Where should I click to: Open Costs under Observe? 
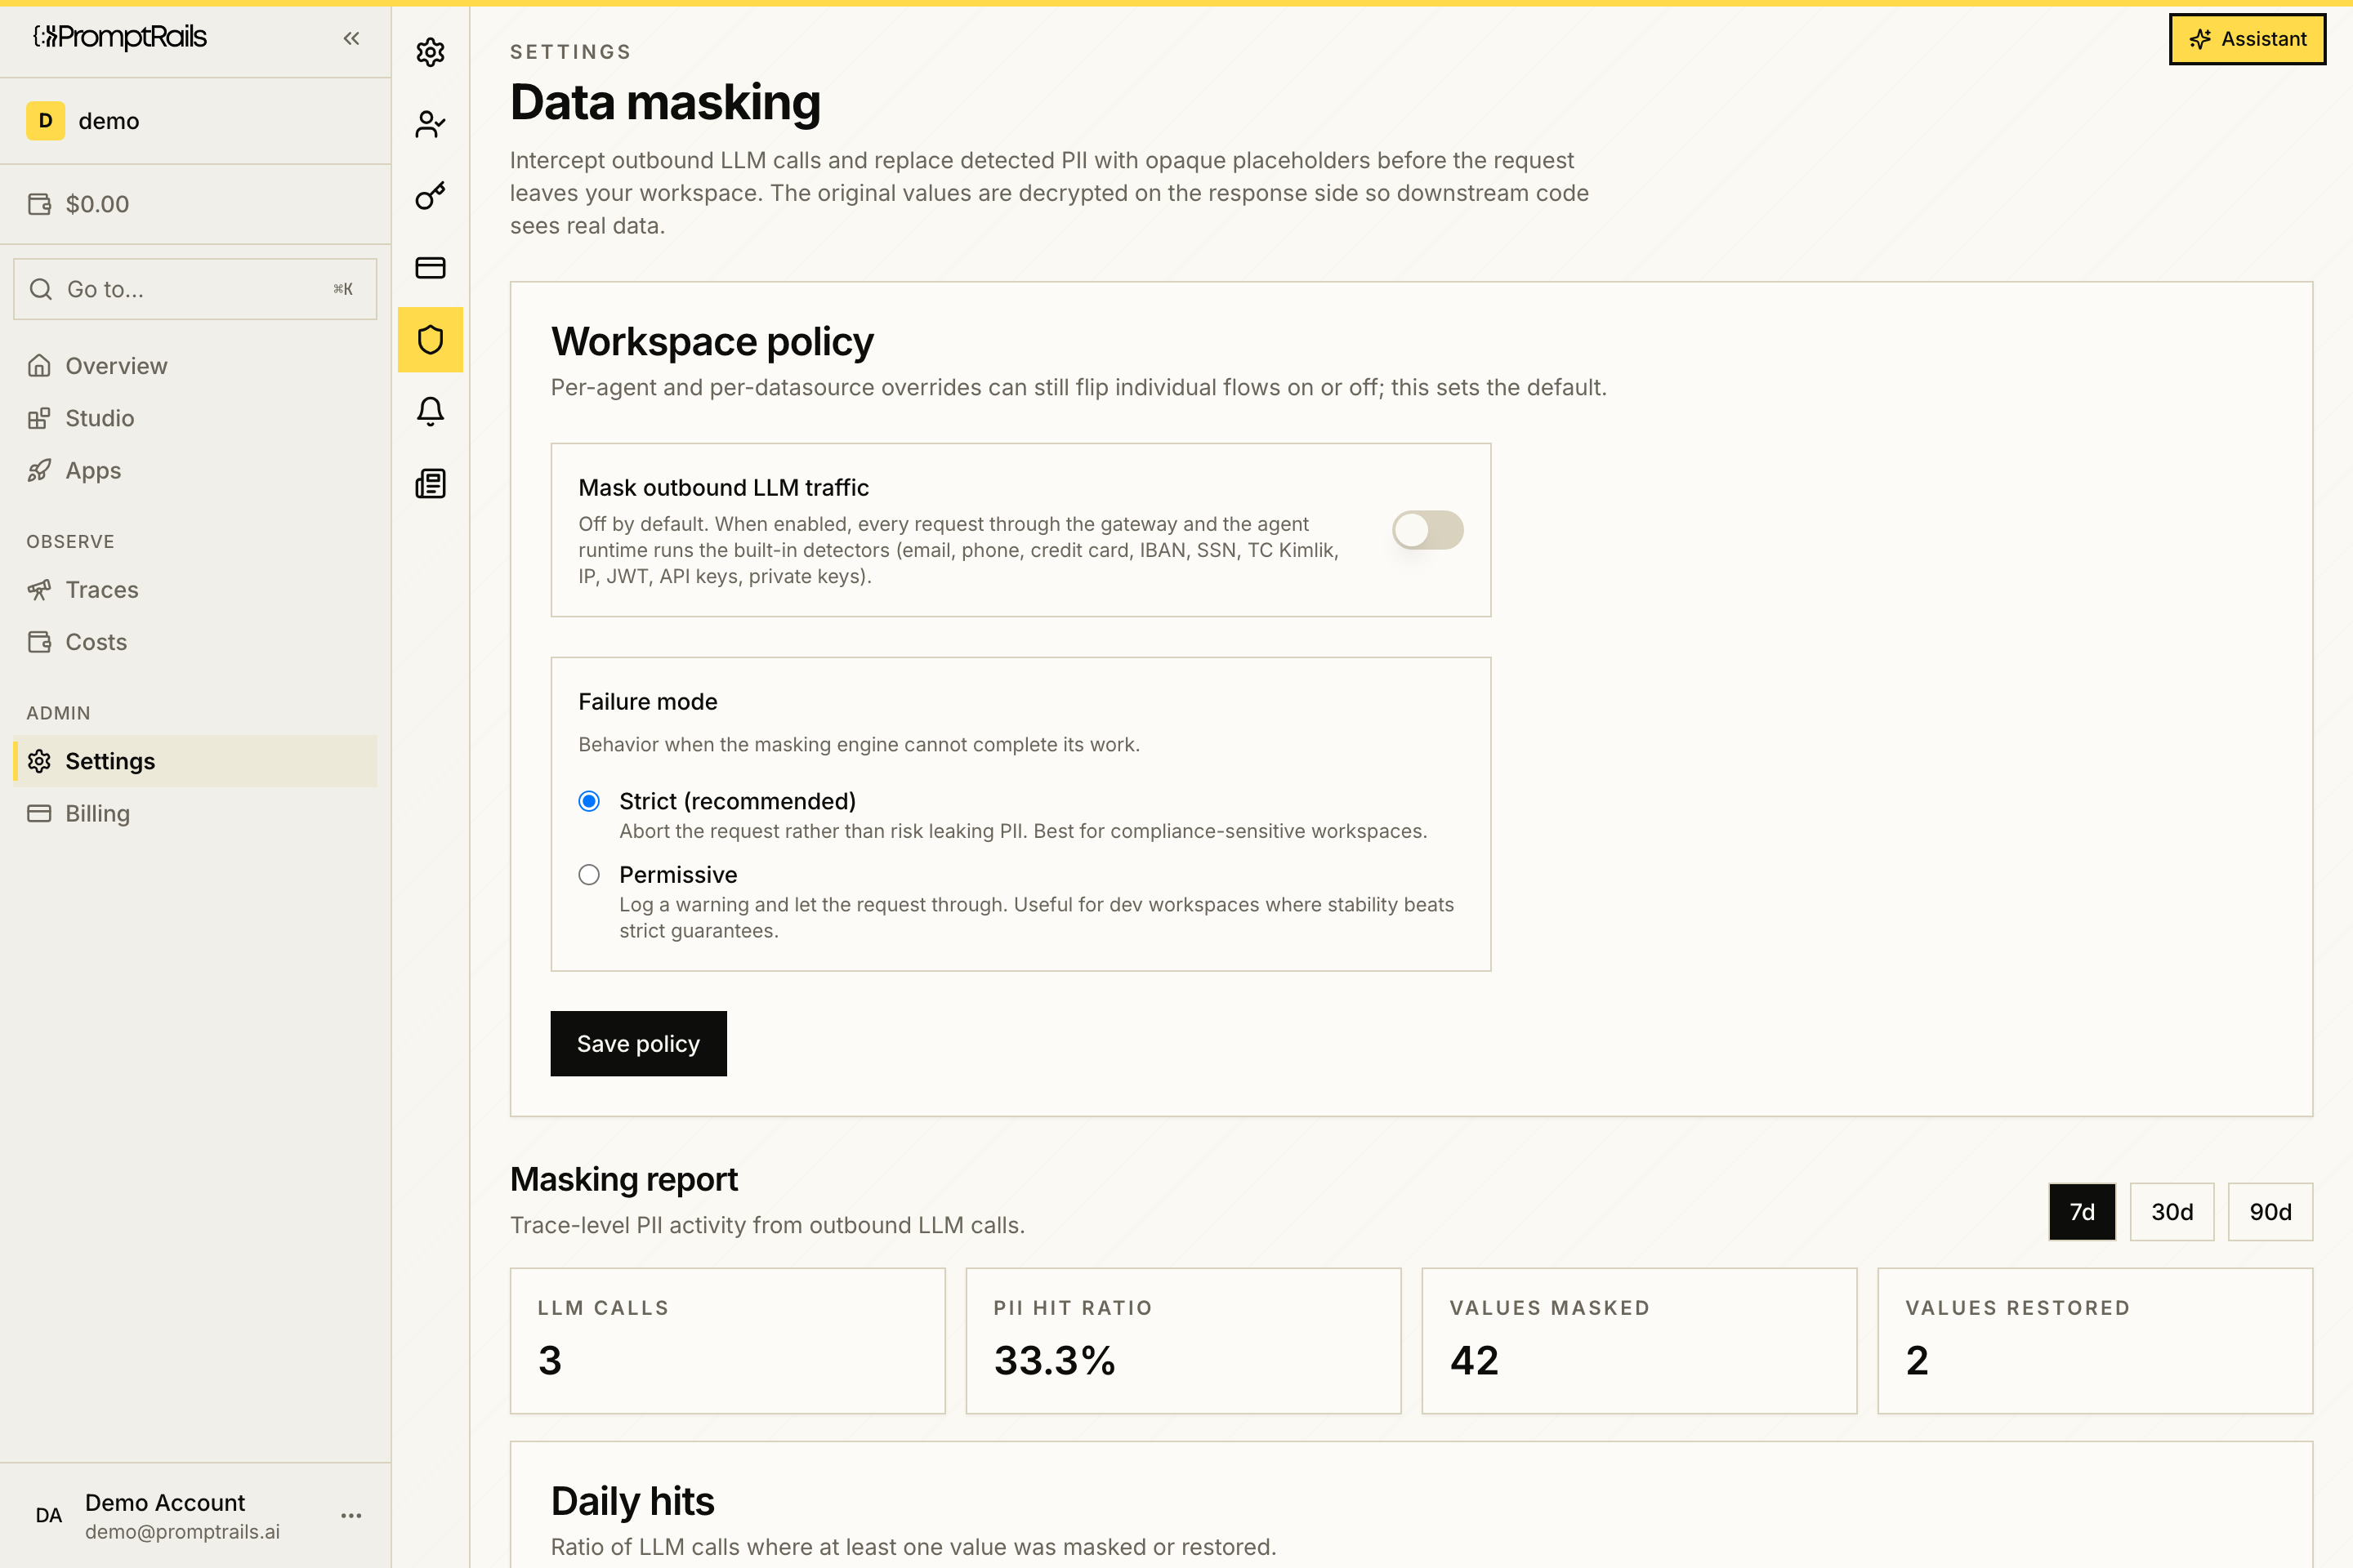[x=195, y=642]
